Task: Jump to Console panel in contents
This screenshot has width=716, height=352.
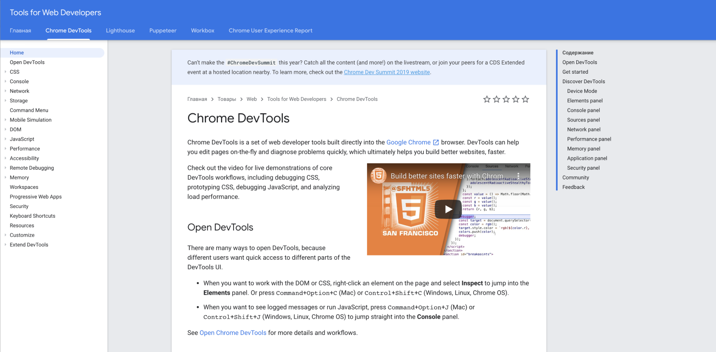Action: pos(583,110)
